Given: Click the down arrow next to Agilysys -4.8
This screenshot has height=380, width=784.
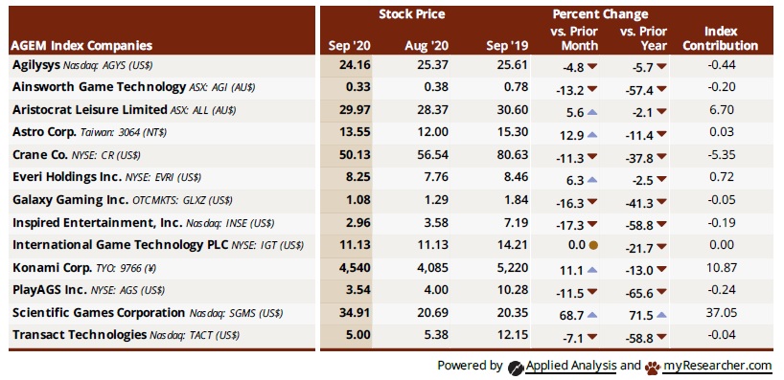Looking at the screenshot, I should (x=592, y=66).
